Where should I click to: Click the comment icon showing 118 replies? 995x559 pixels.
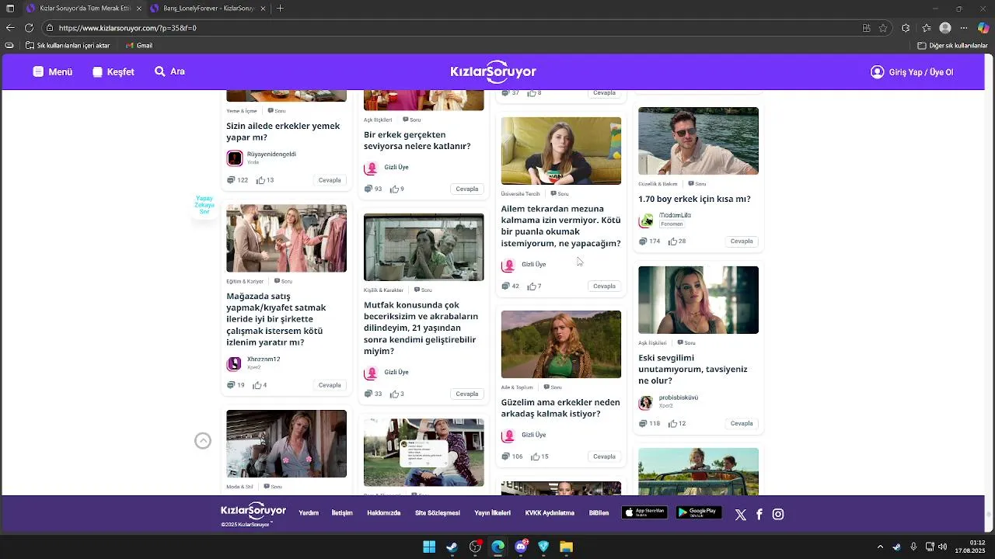pos(643,424)
